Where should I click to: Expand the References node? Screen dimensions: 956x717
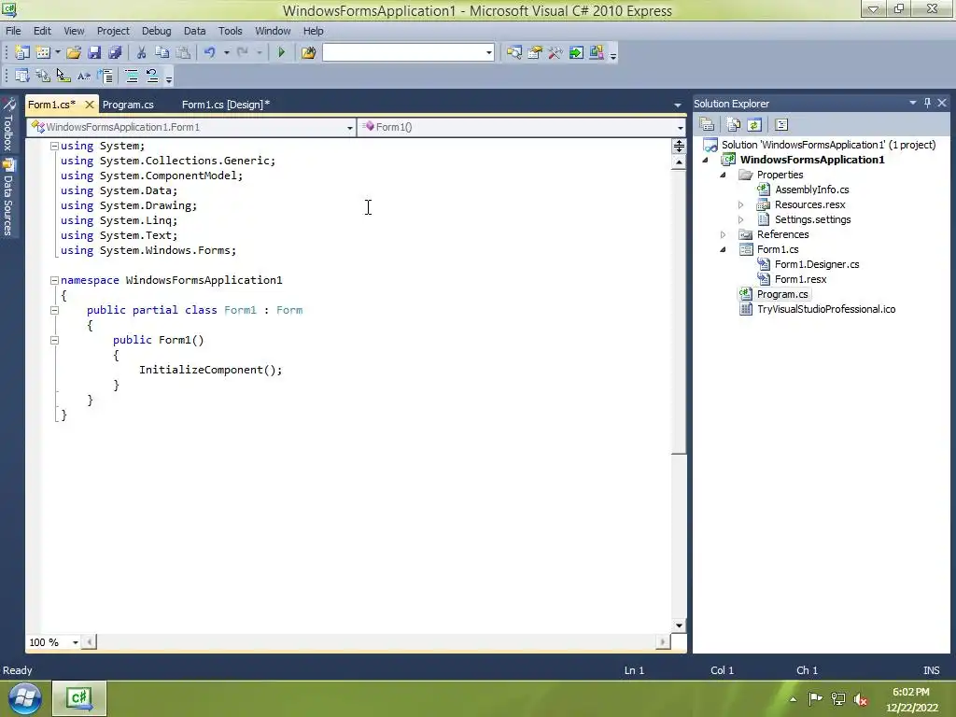(724, 234)
